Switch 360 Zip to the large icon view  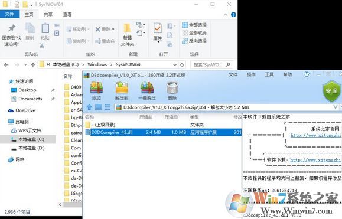click(x=99, y=107)
